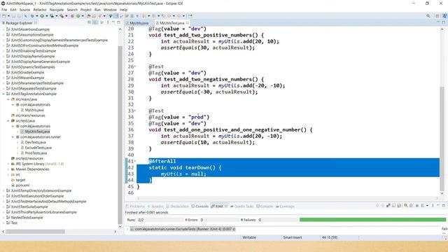This screenshot has width=448, height=252.
Task: Click the editor vertical scrollbar
Action: 442,139
